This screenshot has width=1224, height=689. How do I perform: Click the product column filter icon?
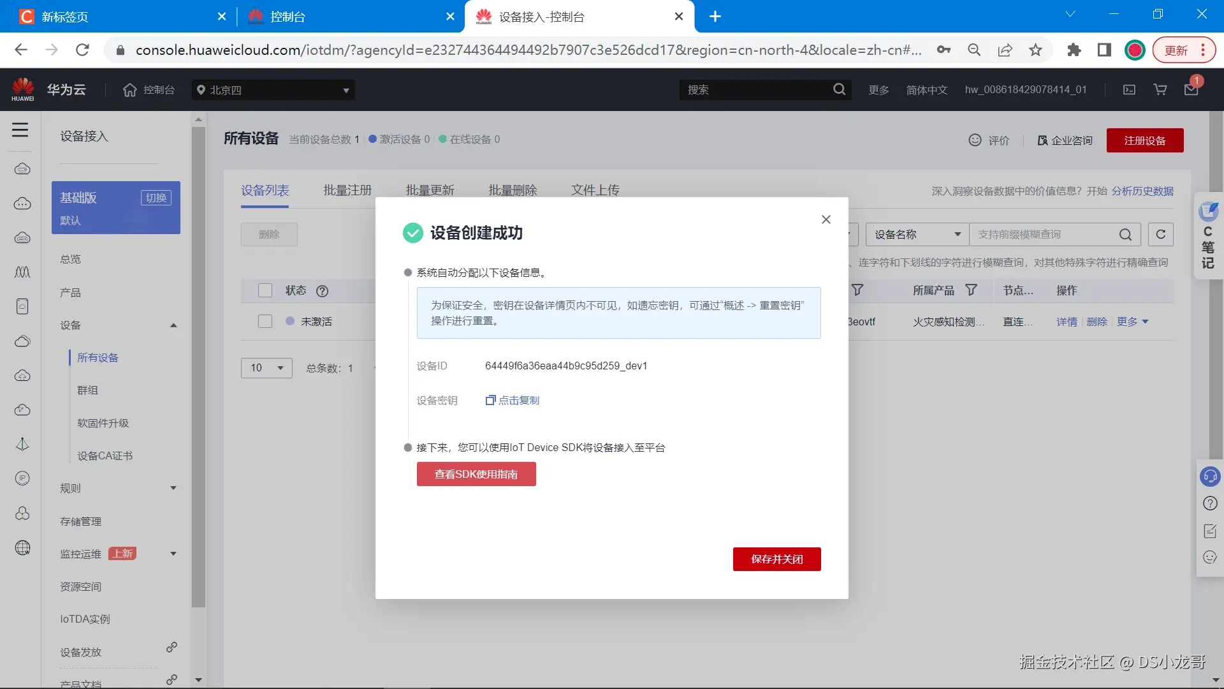971,290
